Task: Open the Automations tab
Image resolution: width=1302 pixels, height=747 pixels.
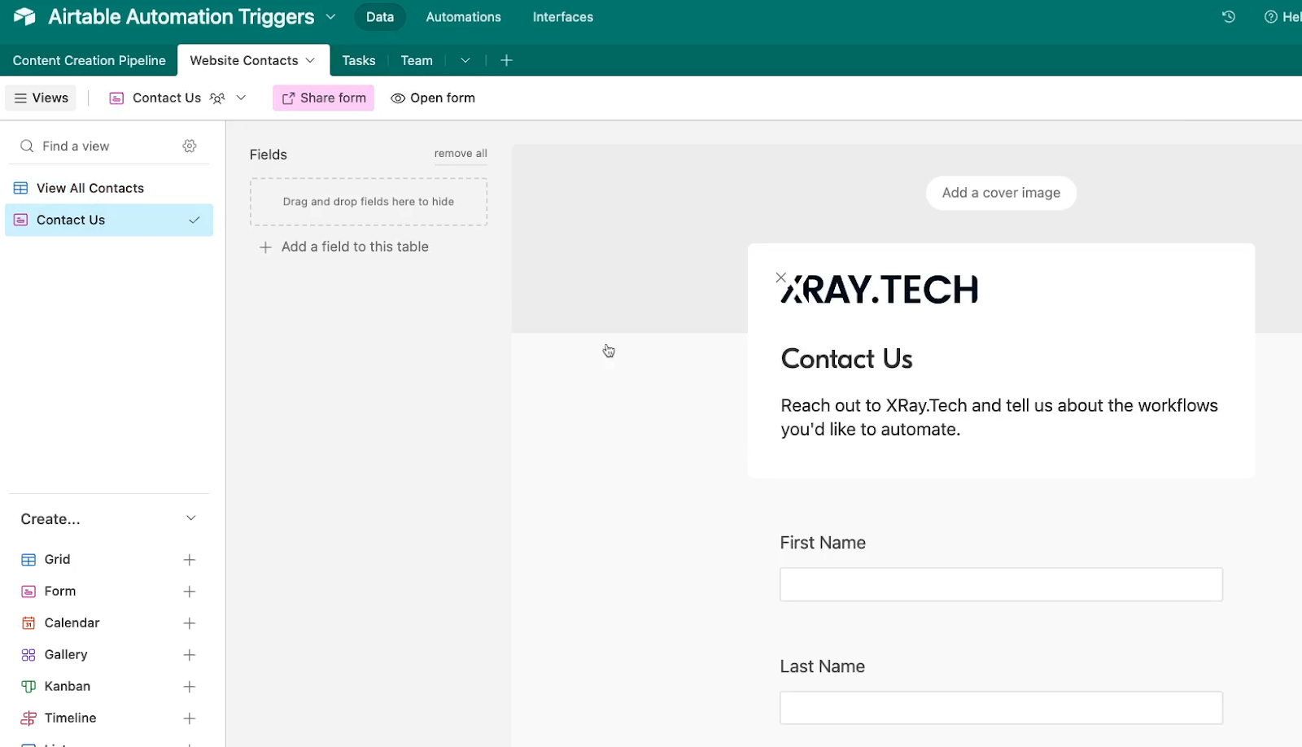Action: pos(463,17)
